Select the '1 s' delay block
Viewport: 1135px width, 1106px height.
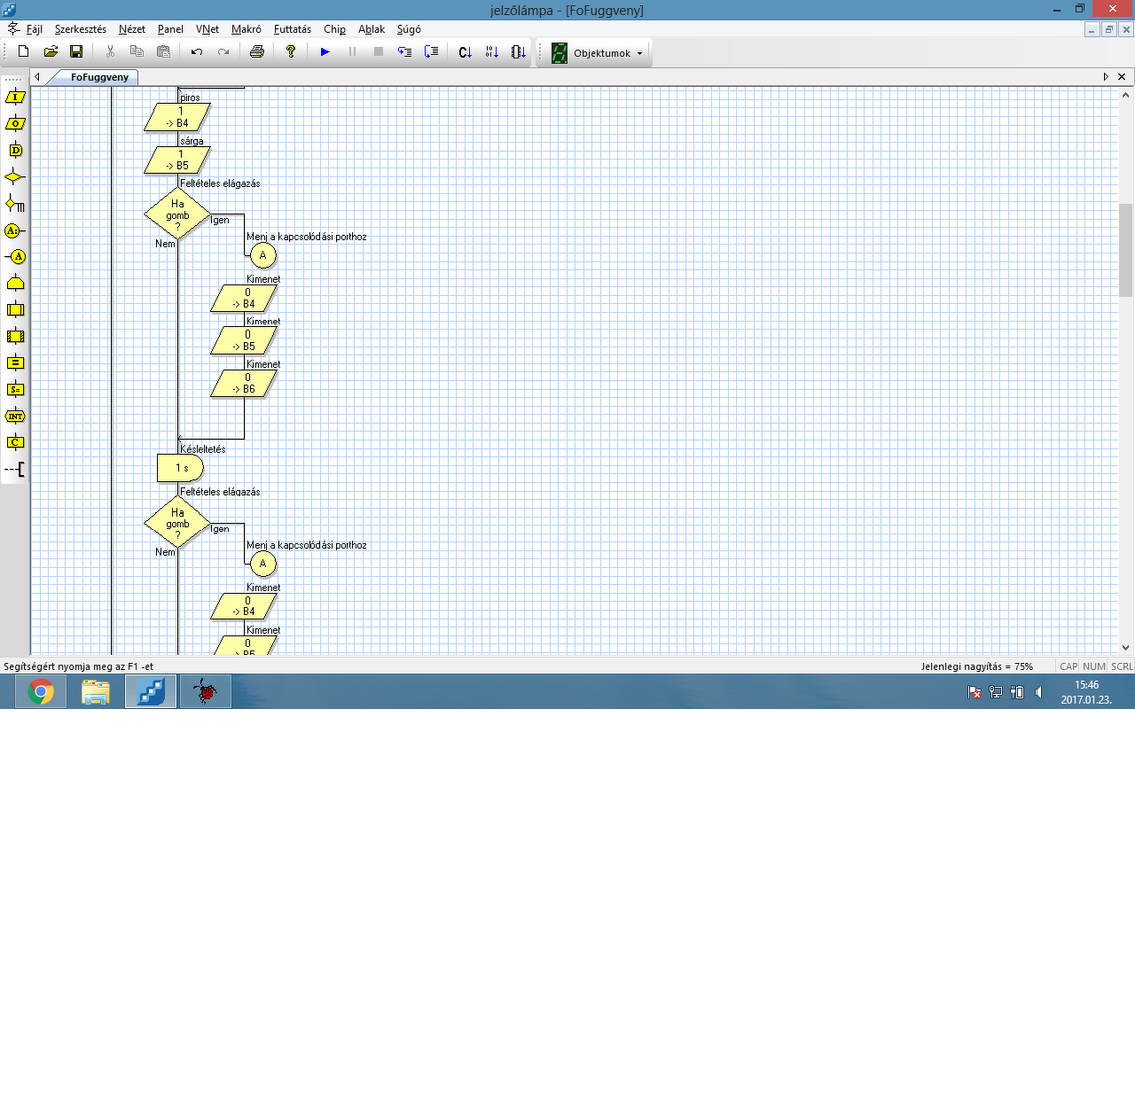pos(180,468)
